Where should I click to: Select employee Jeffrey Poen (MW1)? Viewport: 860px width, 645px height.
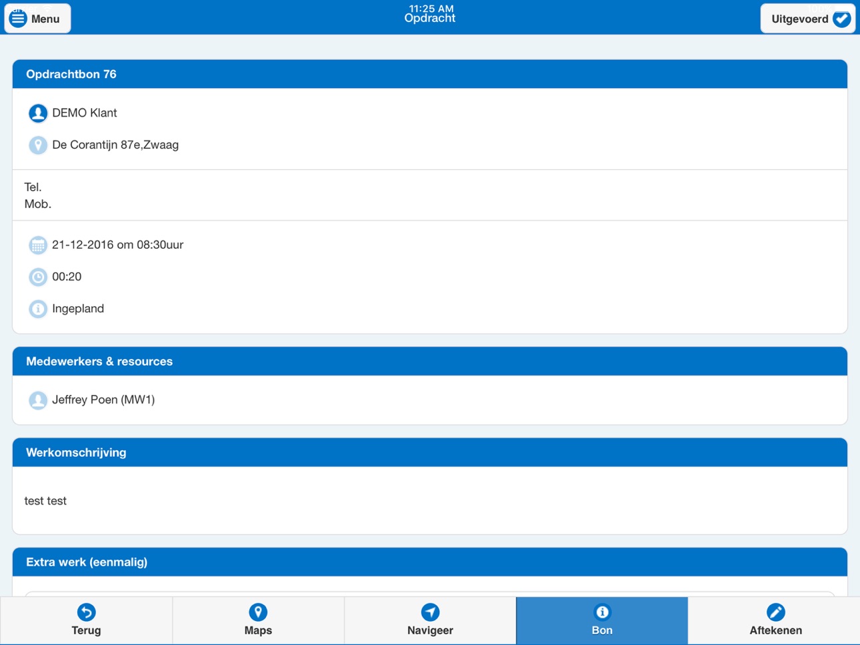[103, 400]
